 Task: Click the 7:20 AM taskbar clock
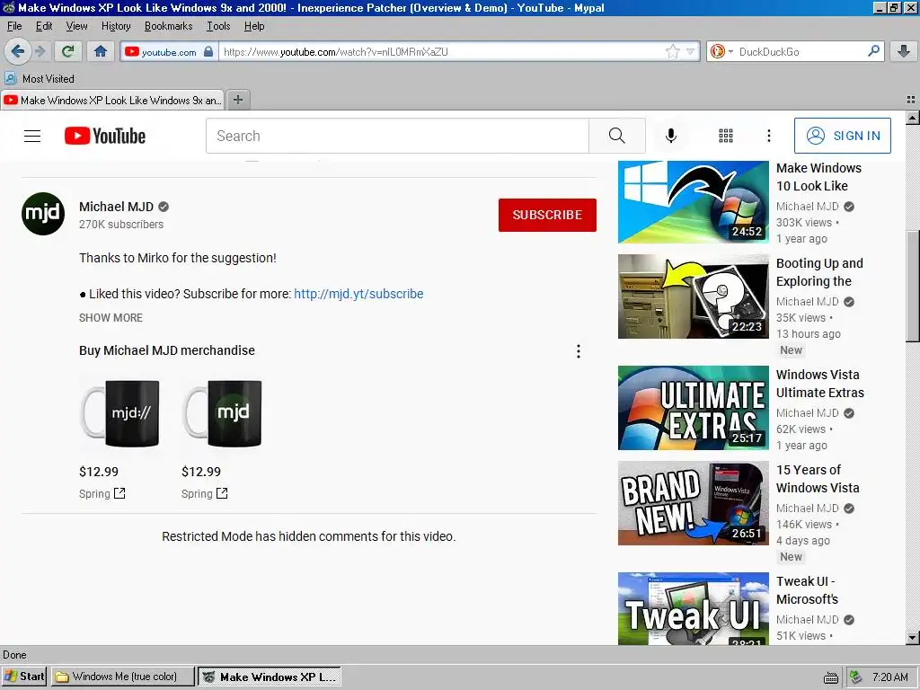pos(890,677)
